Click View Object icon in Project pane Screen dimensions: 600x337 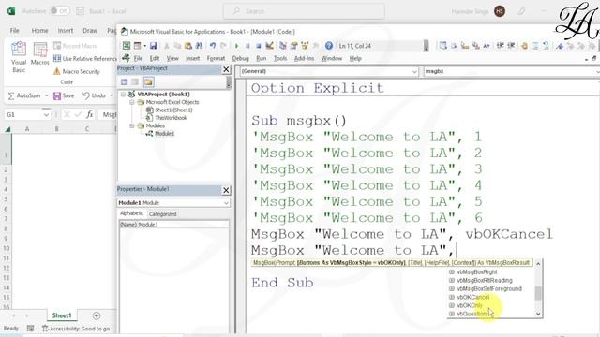pos(135,81)
